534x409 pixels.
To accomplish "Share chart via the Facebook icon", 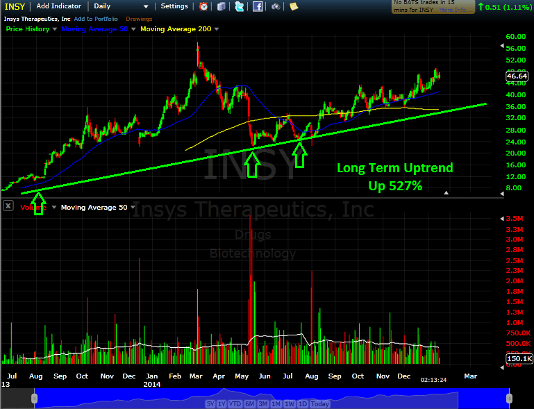I will coord(258,6).
